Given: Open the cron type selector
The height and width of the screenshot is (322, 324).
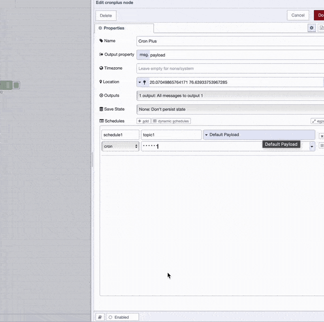Looking at the screenshot, I should pos(119,146).
